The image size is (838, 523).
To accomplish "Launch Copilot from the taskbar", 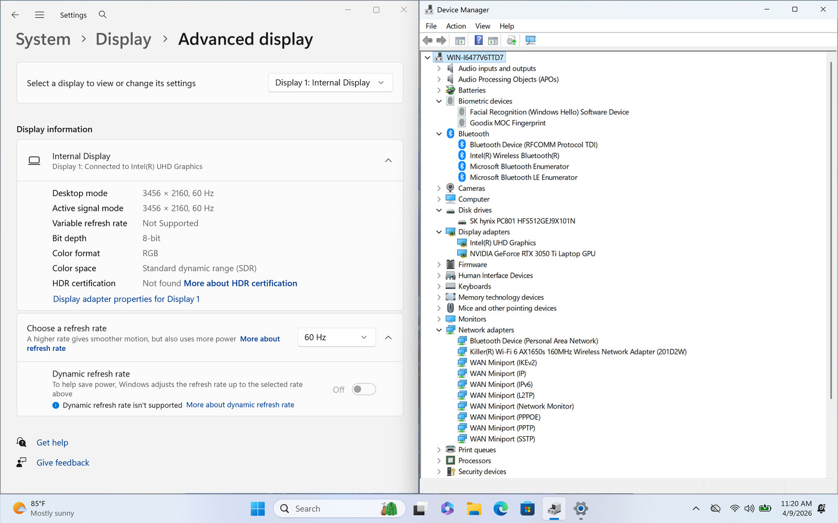I will pyautogui.click(x=447, y=508).
